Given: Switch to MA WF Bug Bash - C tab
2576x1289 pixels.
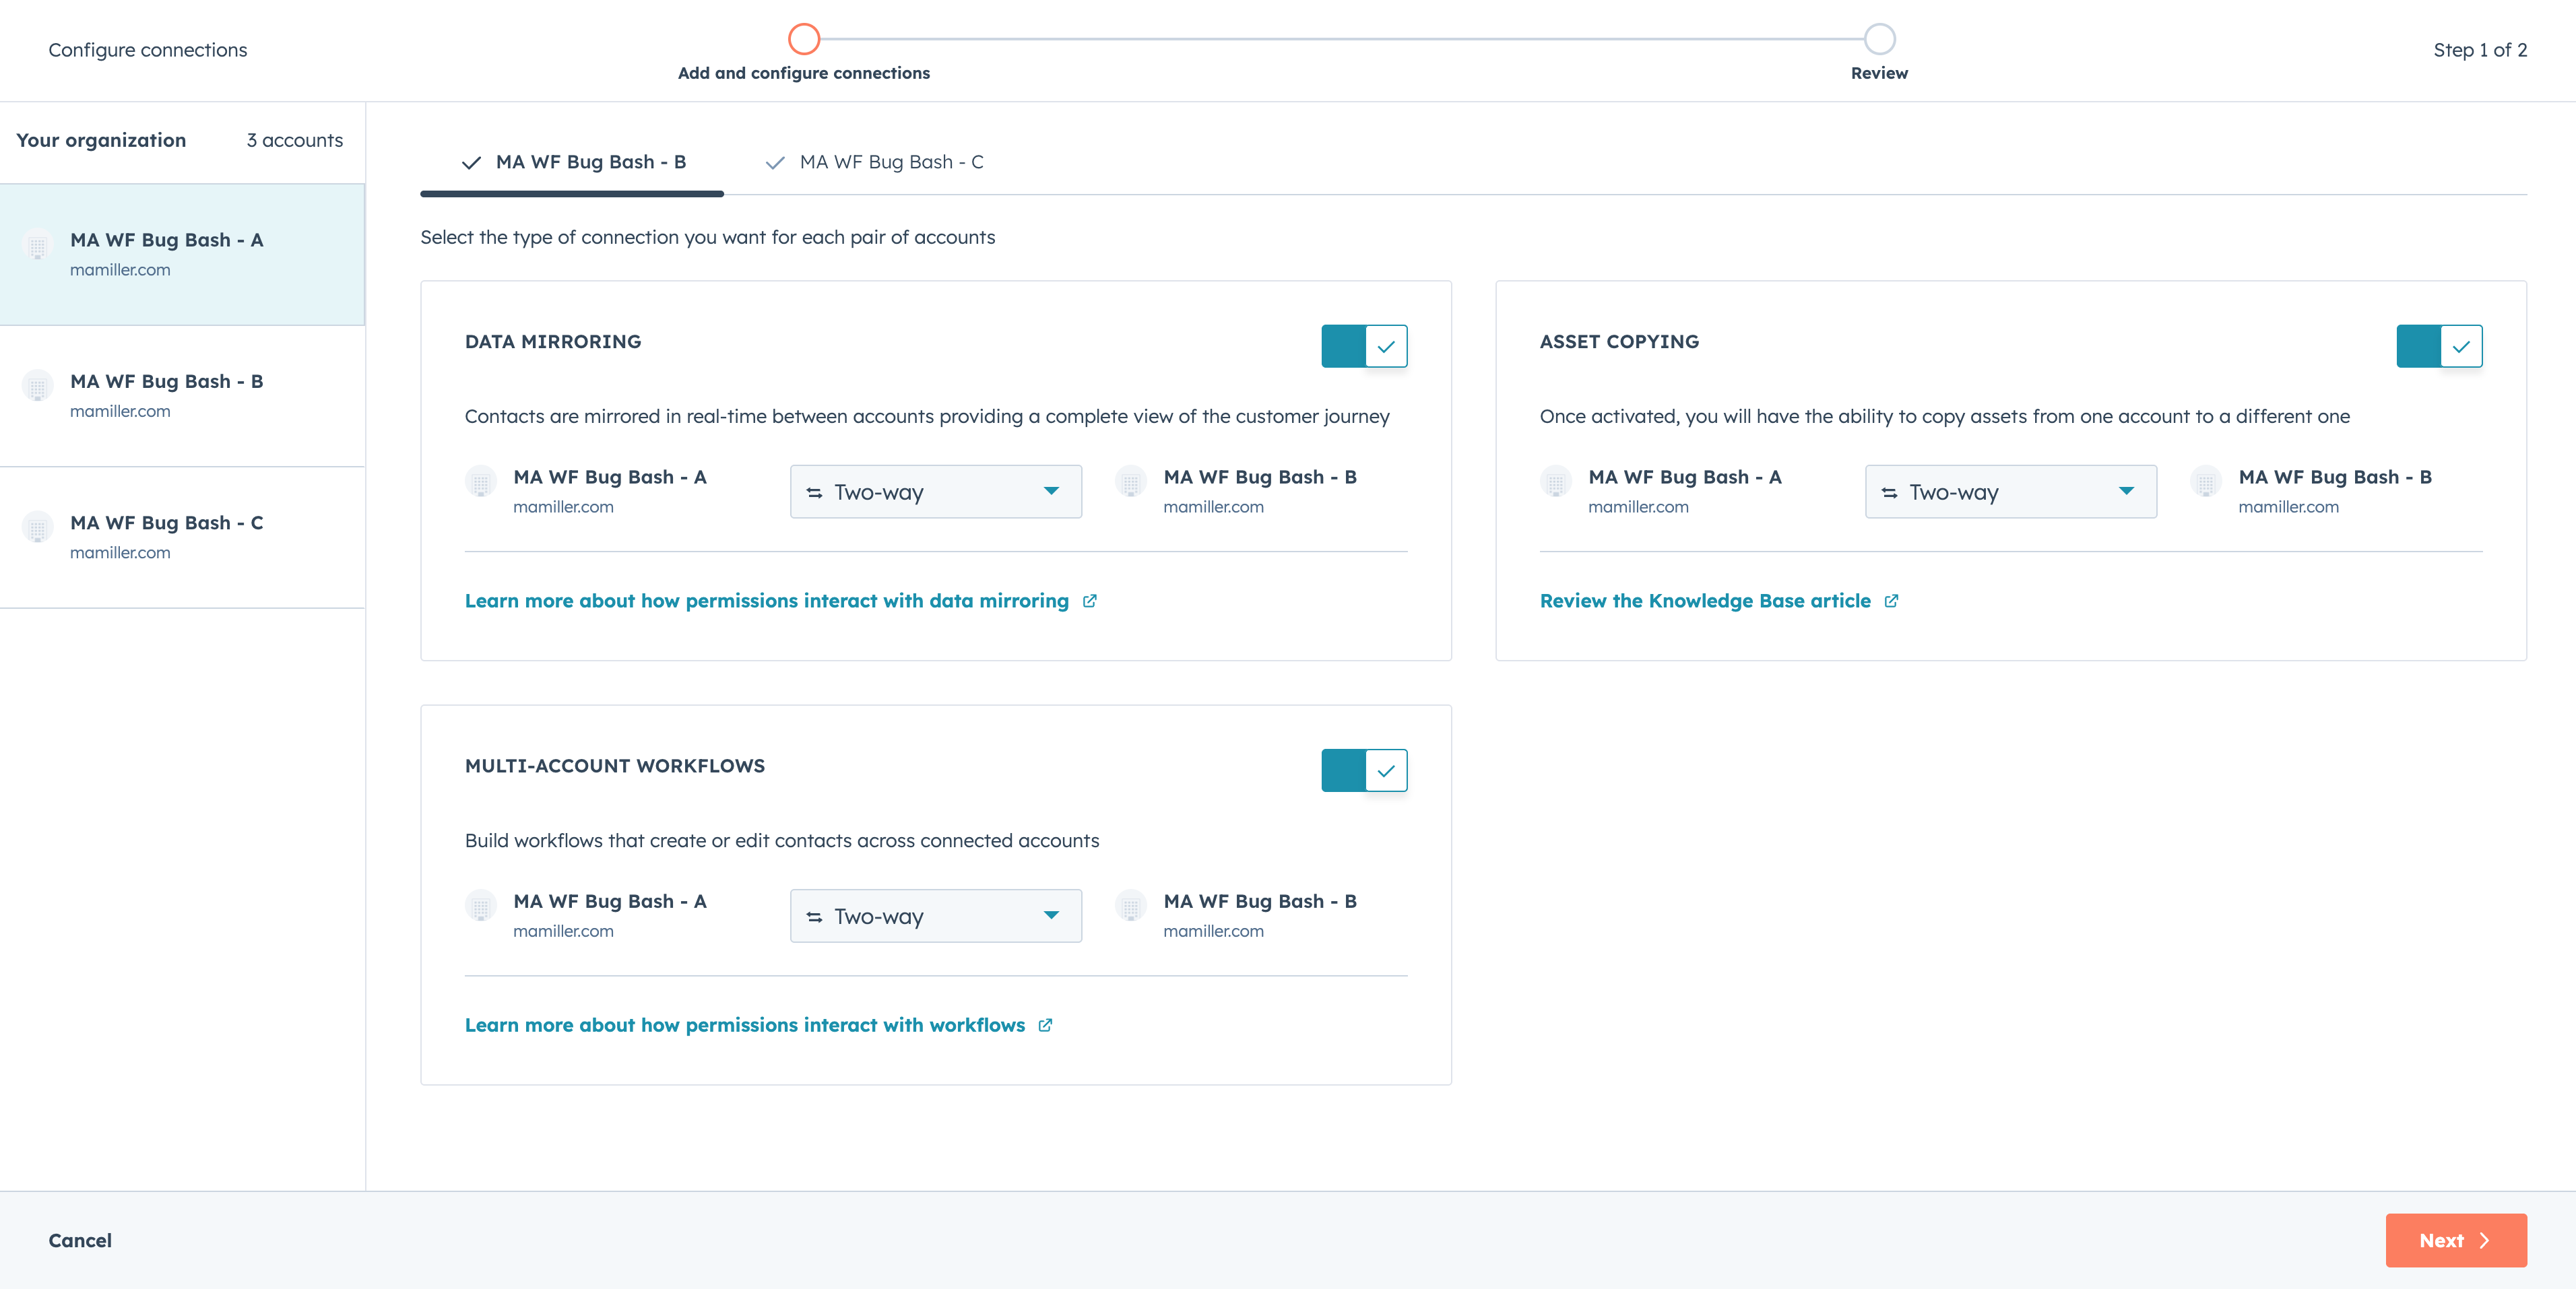Looking at the screenshot, I should coord(890,162).
